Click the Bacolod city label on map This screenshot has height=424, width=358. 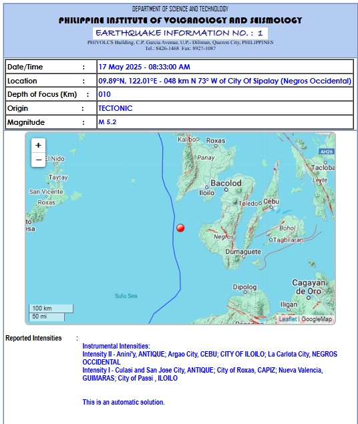pos(226,183)
